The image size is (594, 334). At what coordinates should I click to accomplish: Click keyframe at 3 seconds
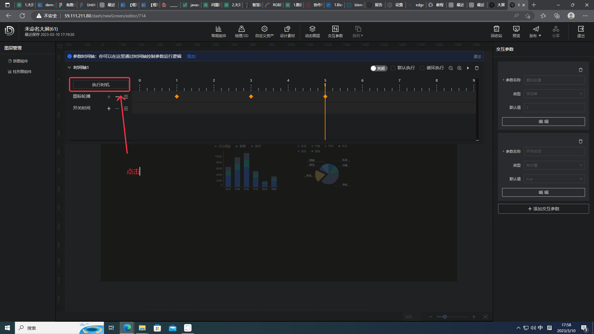pyautogui.click(x=251, y=97)
